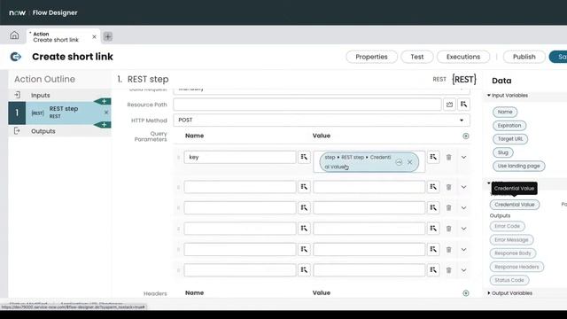
Task: Select the Use landing page data pill
Action: tap(518, 166)
